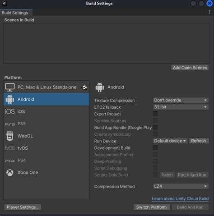Click the Compression Method label

click(114, 186)
